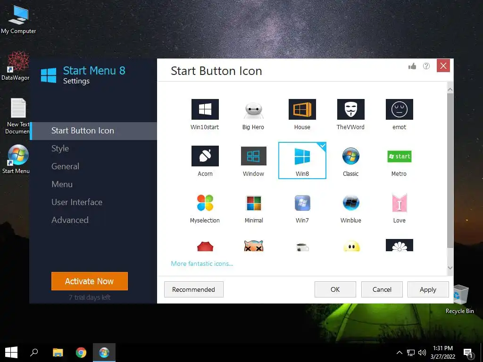This screenshot has height=362, width=483.
Task: Pick the cat face icon with X eyes
Action: pyautogui.click(x=253, y=246)
